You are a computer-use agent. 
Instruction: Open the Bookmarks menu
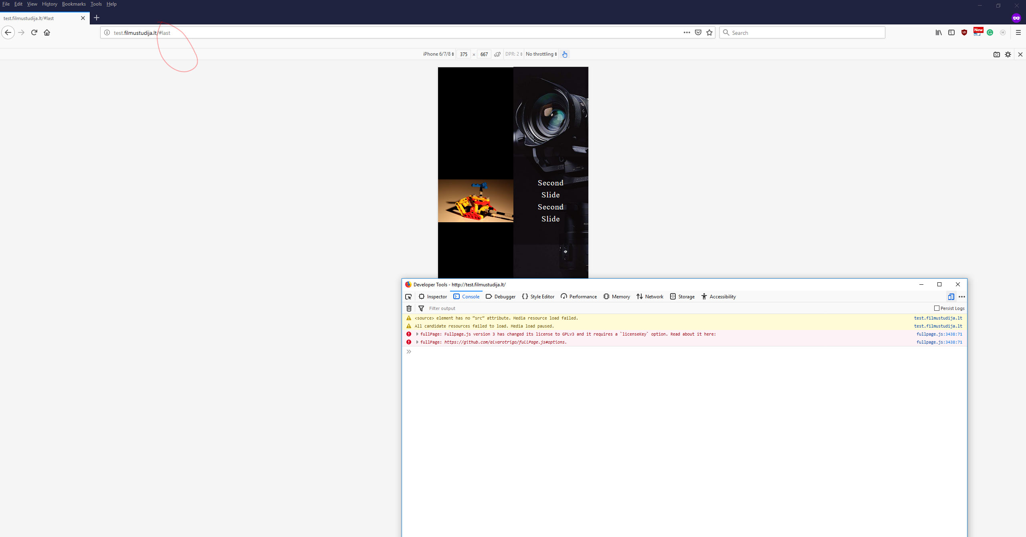click(x=74, y=4)
